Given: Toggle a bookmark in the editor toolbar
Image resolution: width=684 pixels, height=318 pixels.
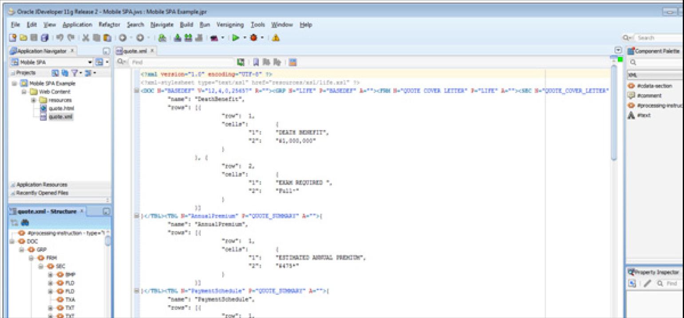Looking at the screenshot, I should (256, 62).
